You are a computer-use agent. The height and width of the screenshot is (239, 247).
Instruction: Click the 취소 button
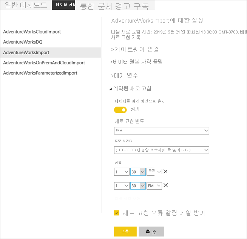point(151,231)
